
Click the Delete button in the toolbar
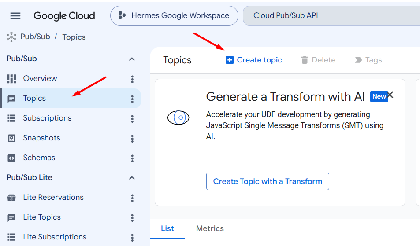[x=318, y=60]
